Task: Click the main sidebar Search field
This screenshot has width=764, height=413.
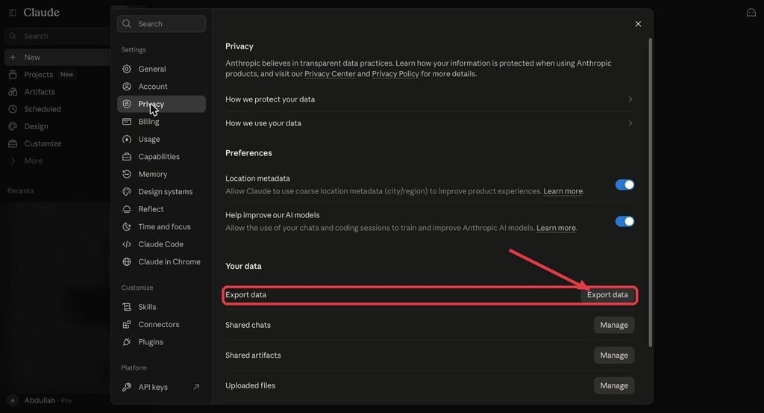Action: pyautogui.click(x=57, y=36)
